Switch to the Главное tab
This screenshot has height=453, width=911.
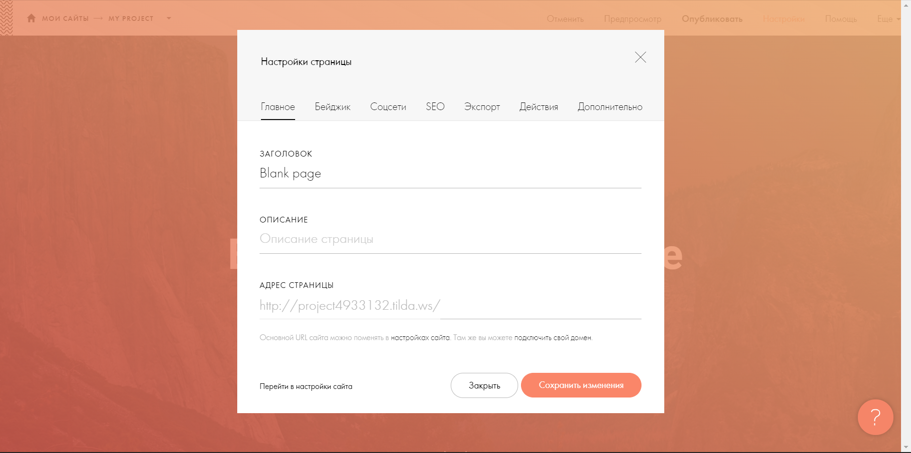coord(278,107)
